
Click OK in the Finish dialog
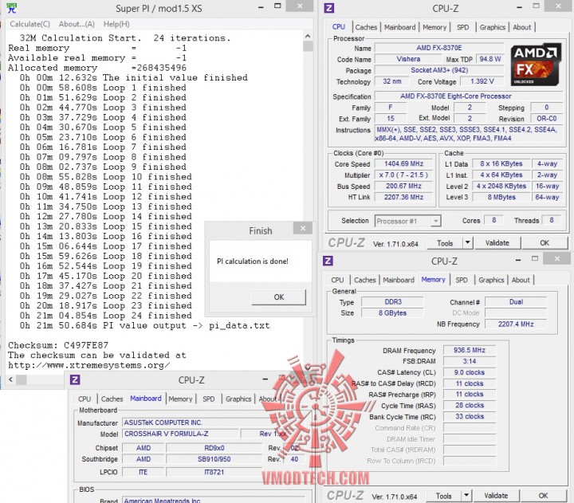278,297
